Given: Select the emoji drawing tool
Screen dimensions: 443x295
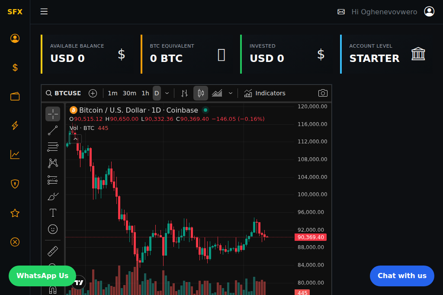Looking at the screenshot, I should coord(53,229).
